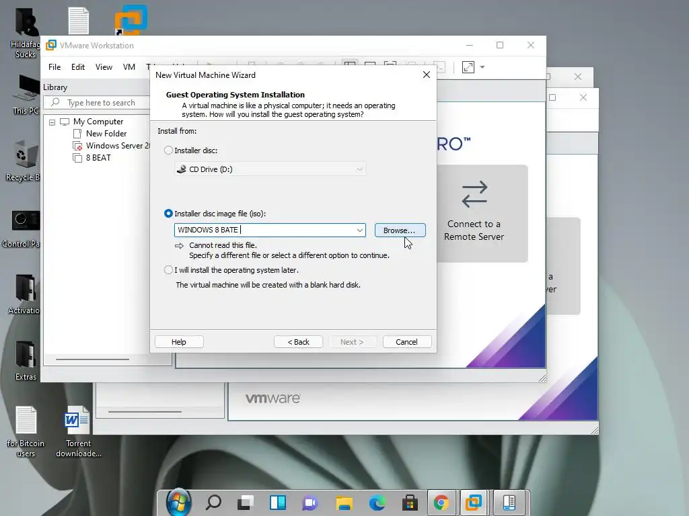Viewport: 689px width, 516px height.
Task: Click the Next > button
Action: click(353, 342)
